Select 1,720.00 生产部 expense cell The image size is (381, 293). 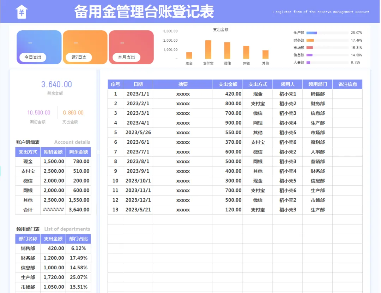coord(53,277)
